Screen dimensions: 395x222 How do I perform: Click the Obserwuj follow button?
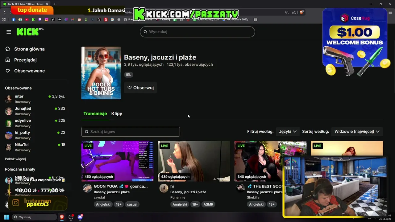(140, 88)
